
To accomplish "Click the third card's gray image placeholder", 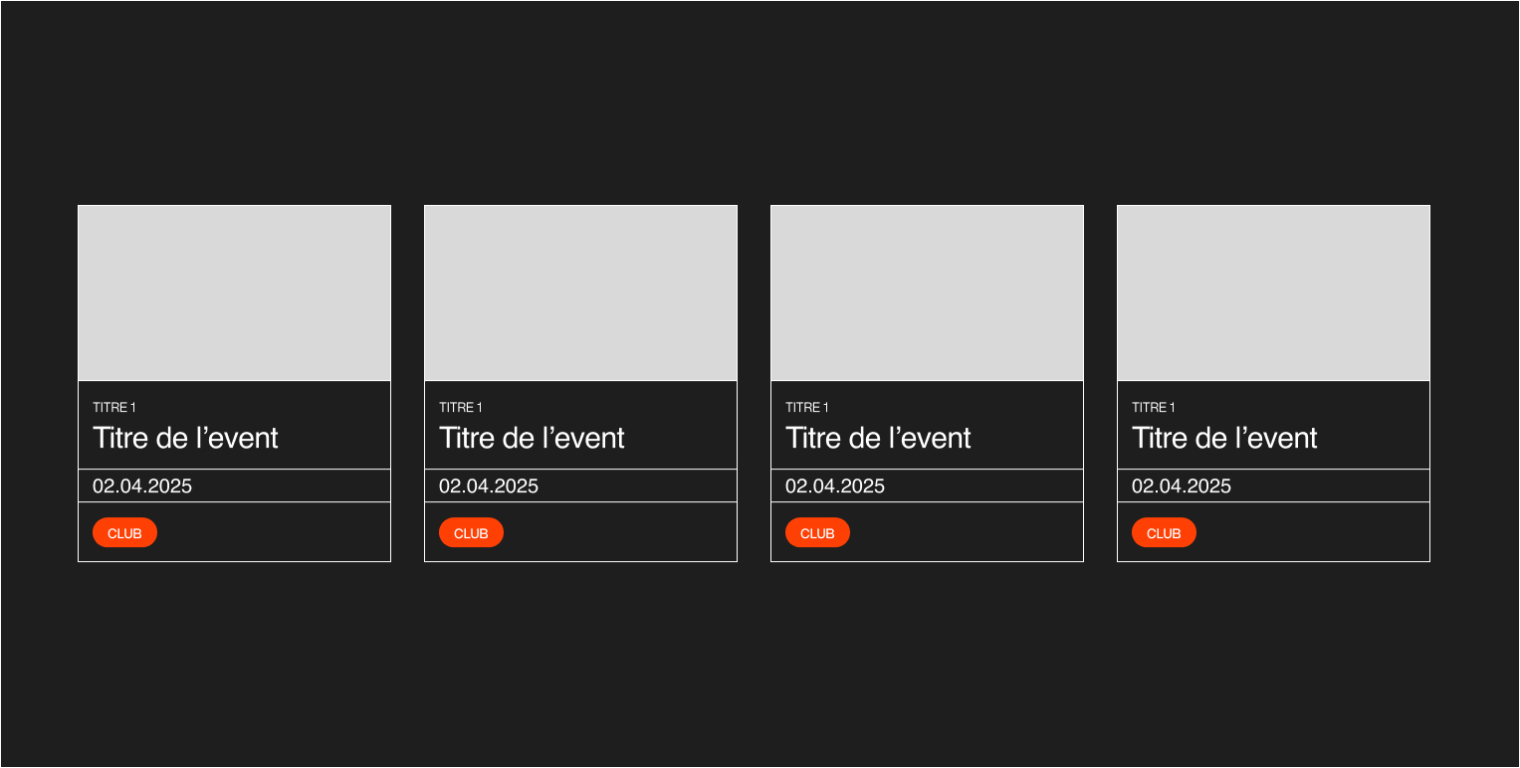I will point(927,293).
